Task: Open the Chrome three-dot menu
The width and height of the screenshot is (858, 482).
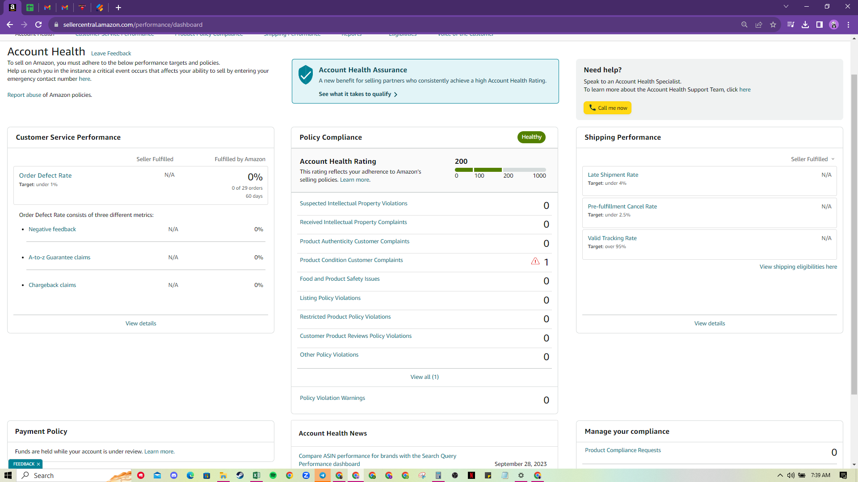Action: pos(848,25)
